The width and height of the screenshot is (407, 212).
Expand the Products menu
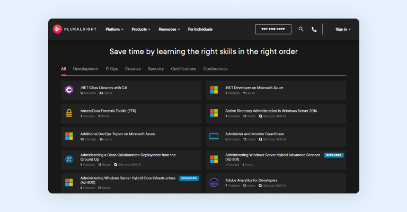[141, 29]
